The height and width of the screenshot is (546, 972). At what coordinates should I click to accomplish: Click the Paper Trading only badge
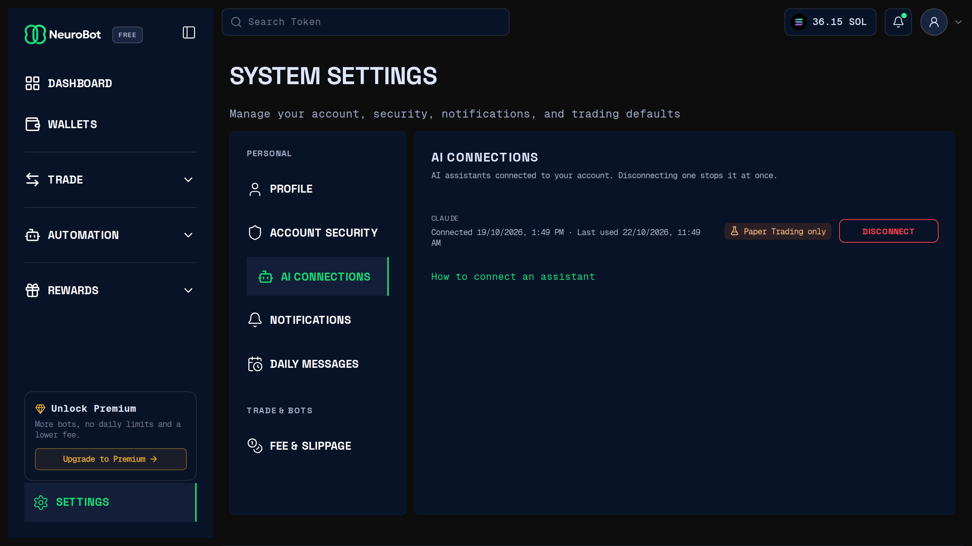[778, 231]
